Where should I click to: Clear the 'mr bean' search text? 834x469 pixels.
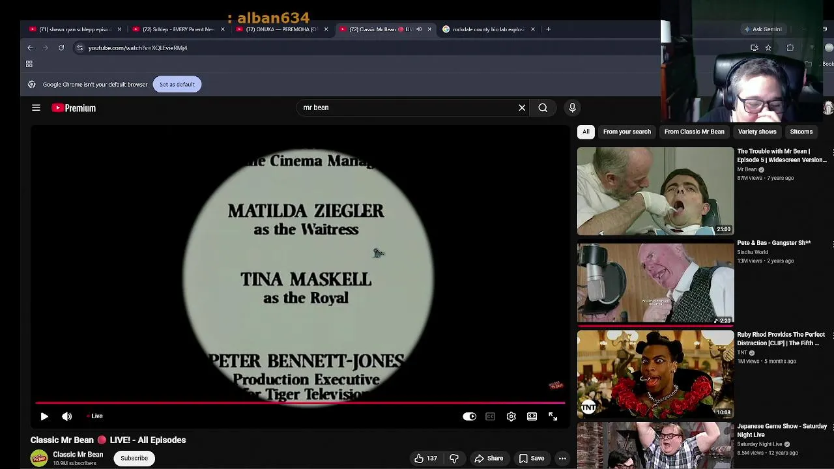[x=522, y=107]
